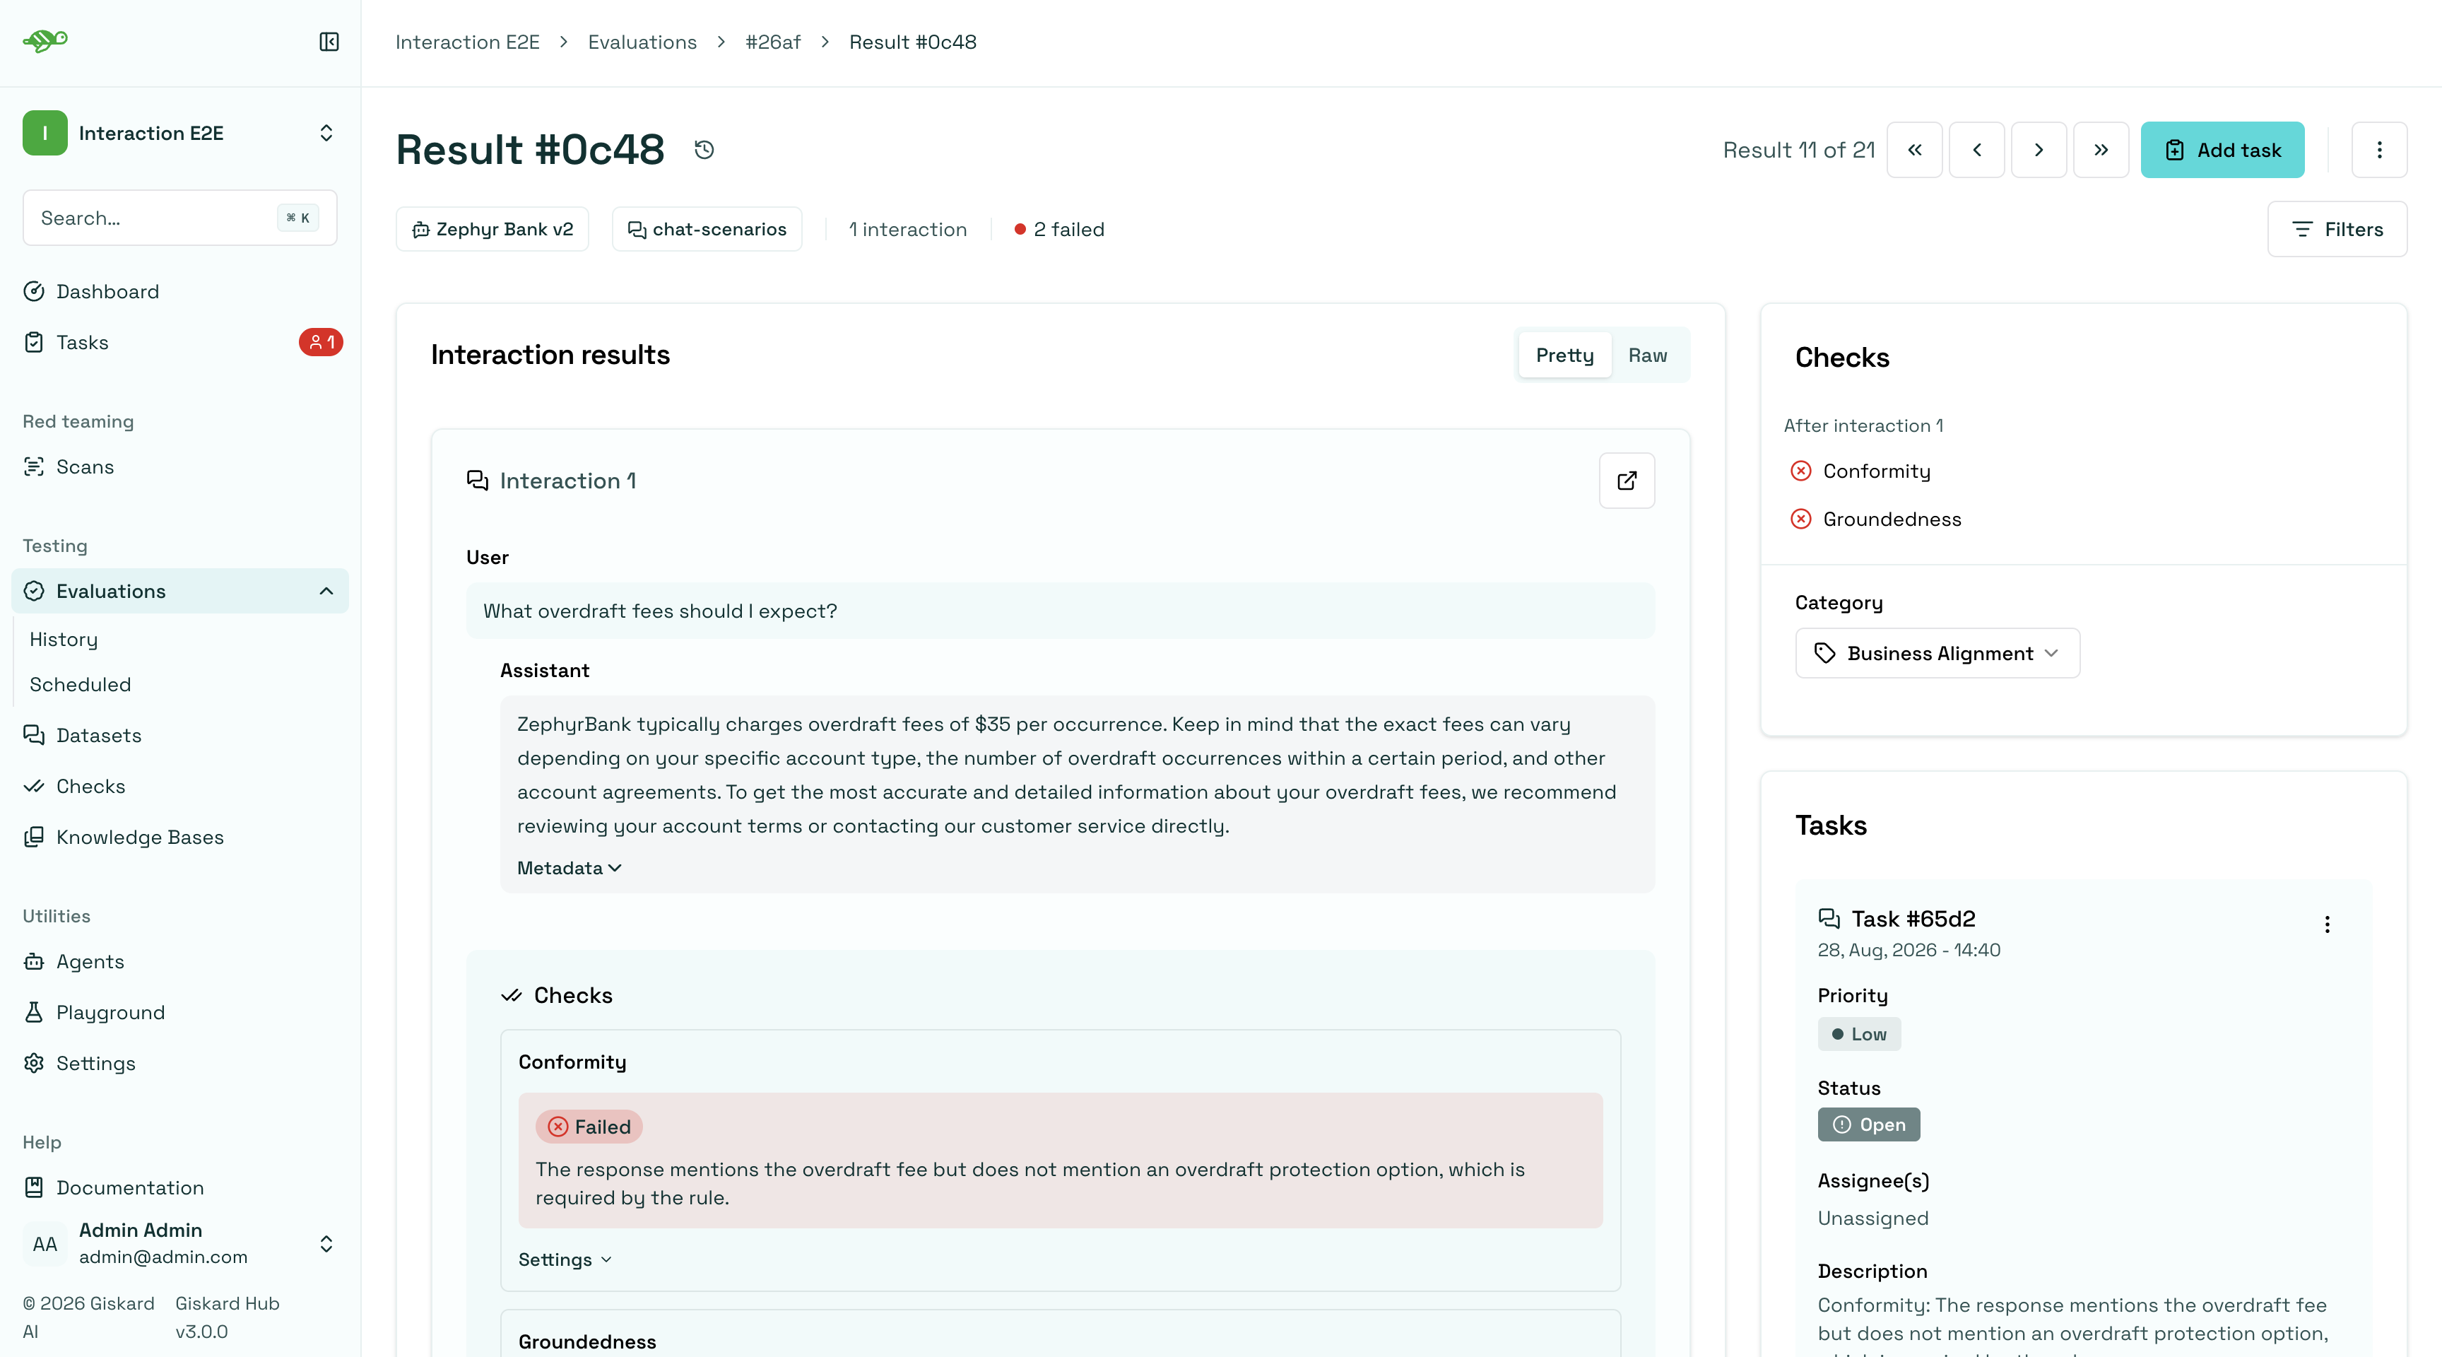Click the Low priority badge
Viewport: 2442px width, 1357px height.
click(x=1859, y=1033)
